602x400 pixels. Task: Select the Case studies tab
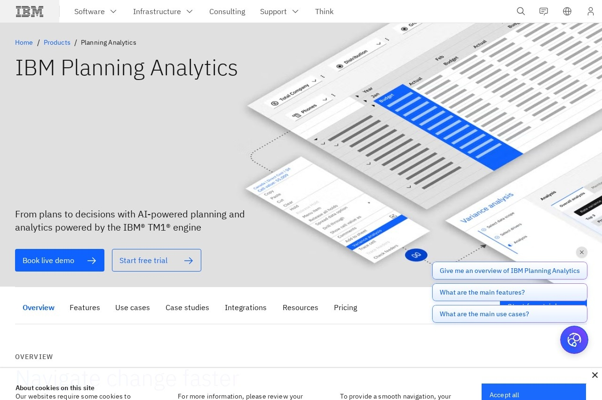[187, 307]
